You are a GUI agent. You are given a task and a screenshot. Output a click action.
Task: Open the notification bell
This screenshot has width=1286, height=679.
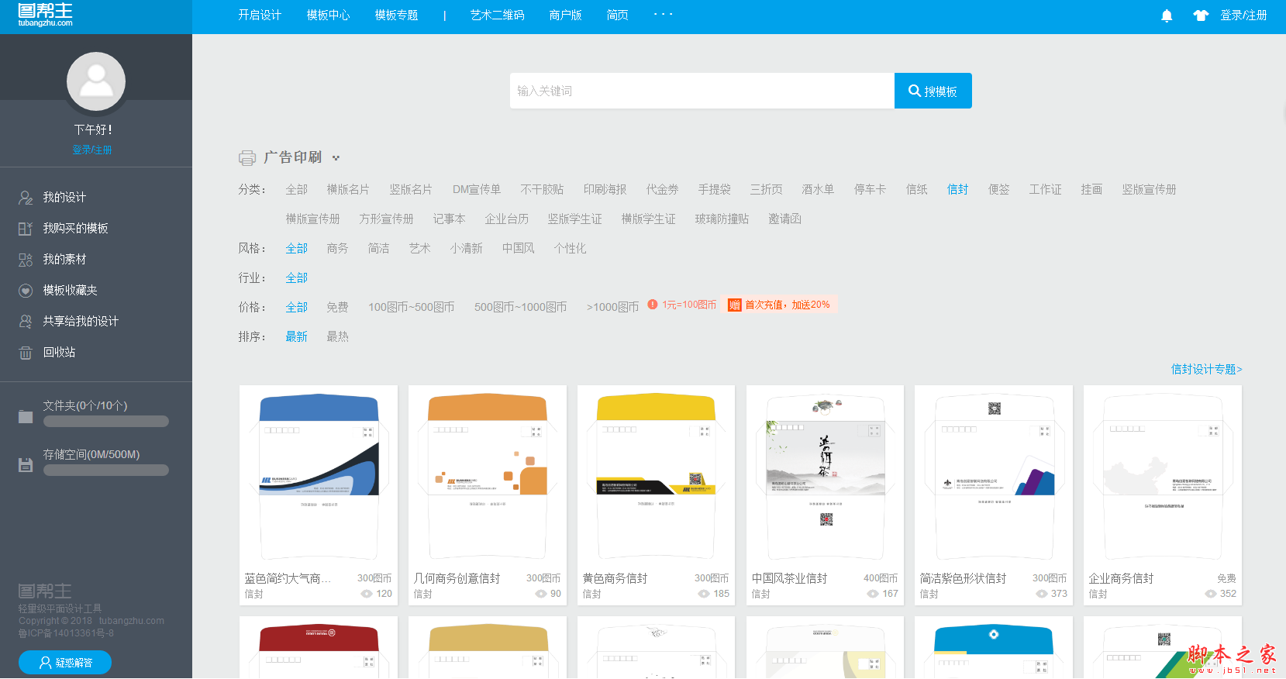[x=1167, y=16]
